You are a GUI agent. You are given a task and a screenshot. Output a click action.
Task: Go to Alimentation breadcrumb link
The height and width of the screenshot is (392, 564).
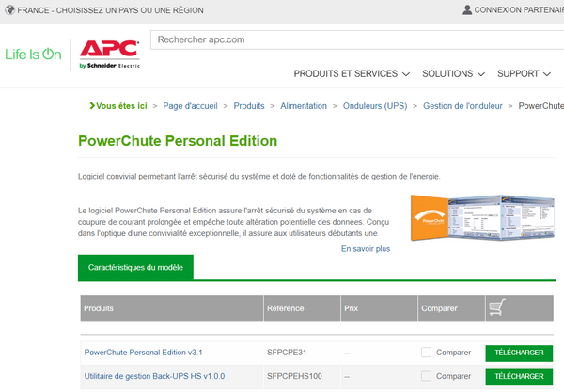click(x=304, y=106)
